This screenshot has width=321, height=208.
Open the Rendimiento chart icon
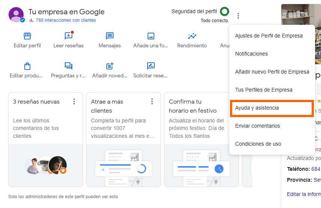(192, 36)
